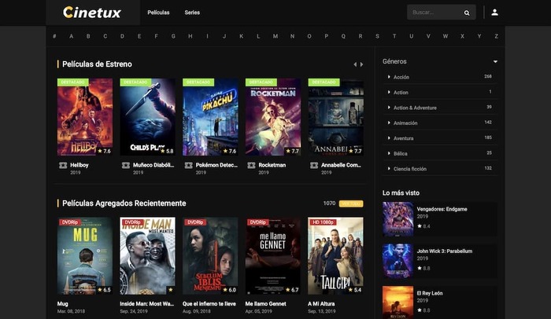Viewport: 551px width, 319px height.
Task: Click Que el infierno te lleve title
Action: tap(209, 304)
